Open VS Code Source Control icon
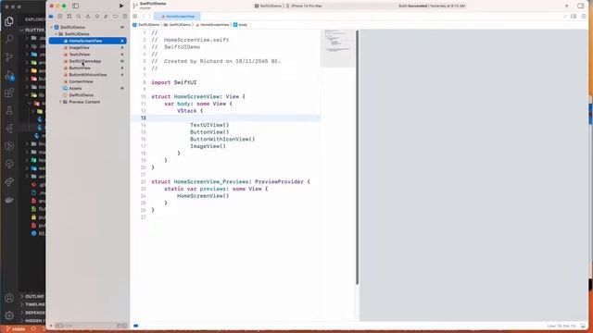593x333 pixels. tap(9, 57)
